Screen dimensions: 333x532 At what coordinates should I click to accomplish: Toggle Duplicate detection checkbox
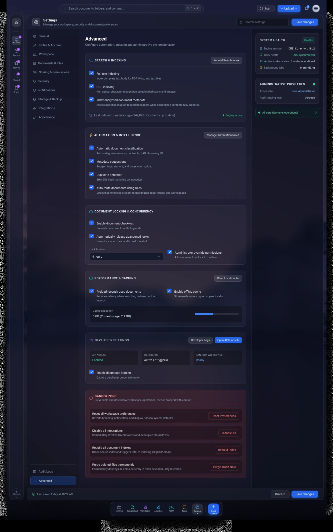point(91,174)
